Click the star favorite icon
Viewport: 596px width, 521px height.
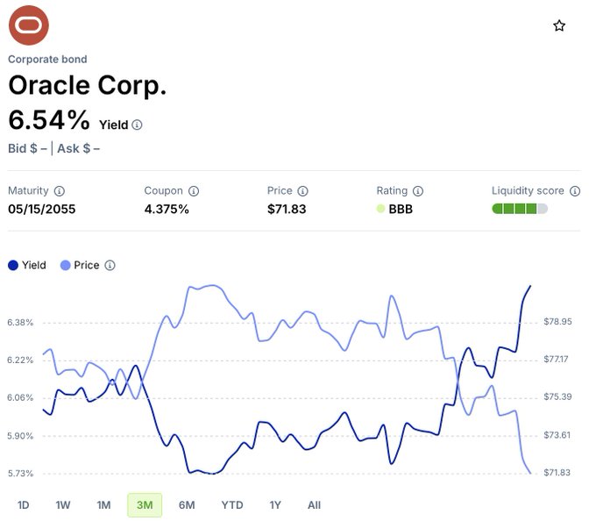(559, 25)
